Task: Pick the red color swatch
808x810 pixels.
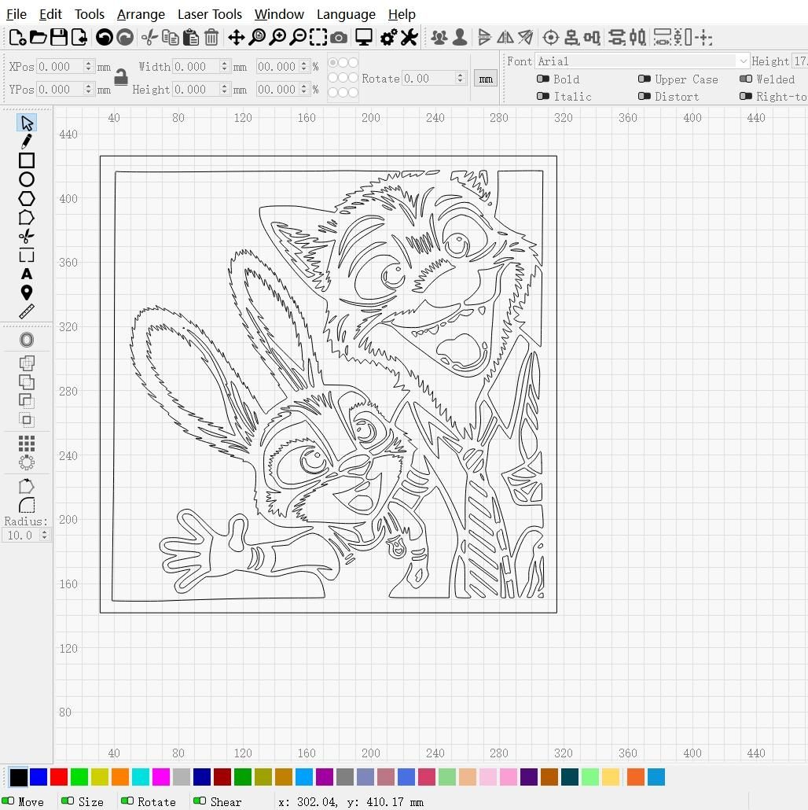Action: click(x=59, y=776)
